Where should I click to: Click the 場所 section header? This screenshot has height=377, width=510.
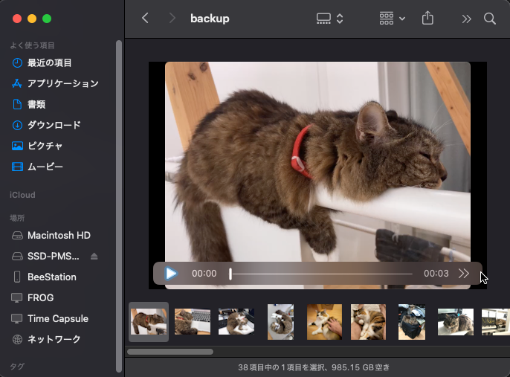coord(17,218)
